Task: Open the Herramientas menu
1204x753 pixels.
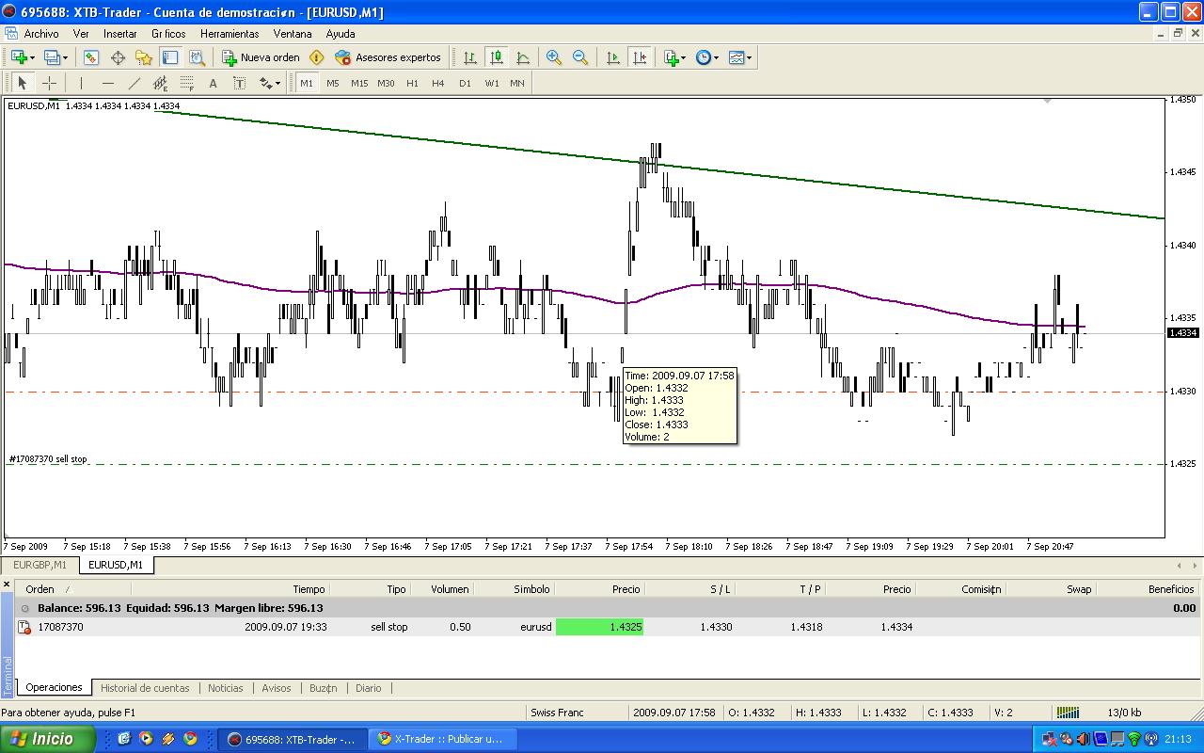Action: pyautogui.click(x=229, y=33)
